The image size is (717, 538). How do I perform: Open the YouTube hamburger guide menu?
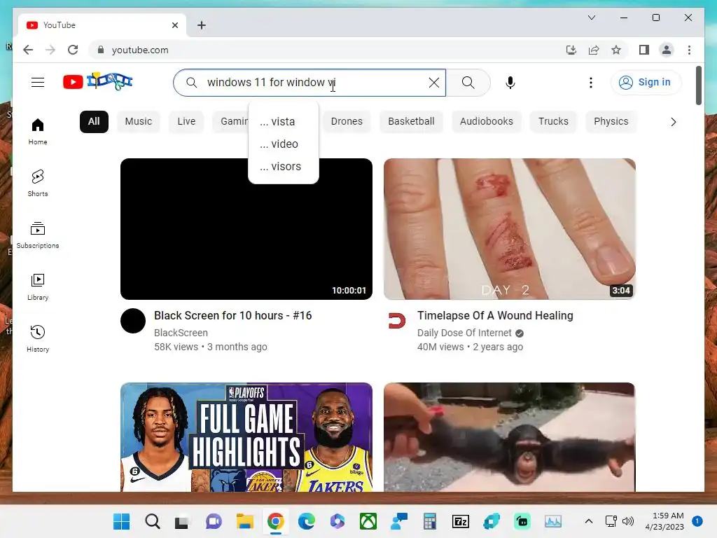point(38,83)
